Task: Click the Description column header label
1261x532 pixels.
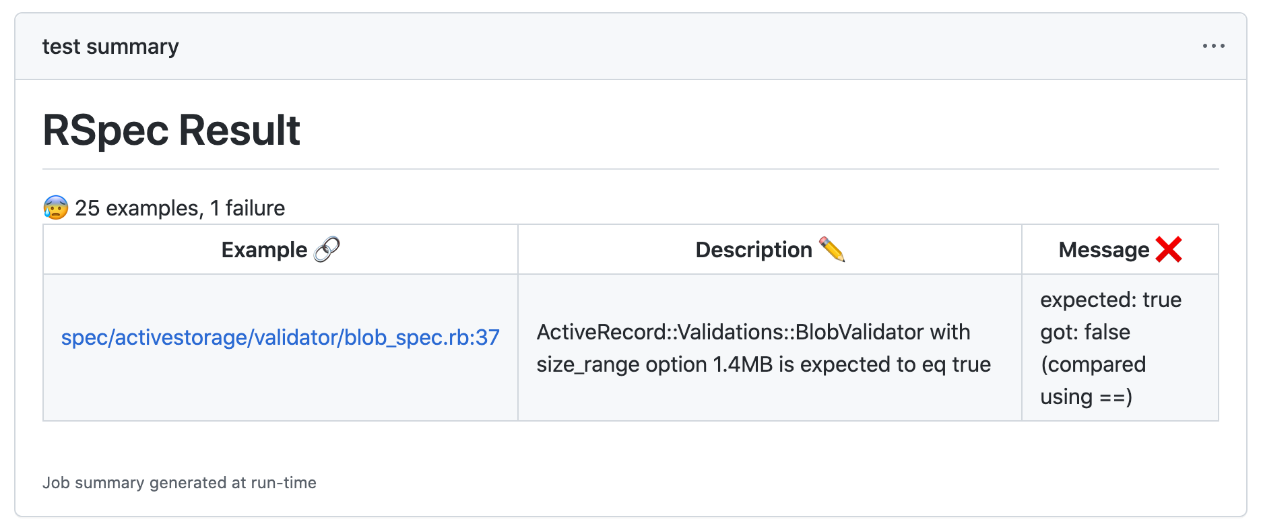Action: tap(754, 250)
